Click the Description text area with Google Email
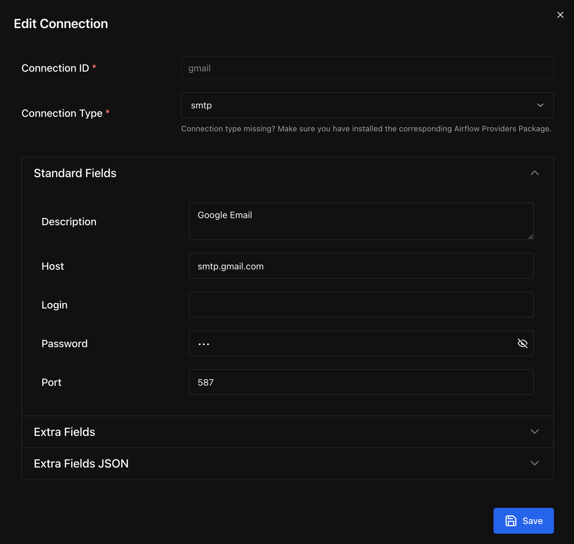 361,221
